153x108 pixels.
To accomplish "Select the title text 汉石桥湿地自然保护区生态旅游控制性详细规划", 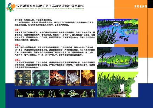I will click(50, 6).
